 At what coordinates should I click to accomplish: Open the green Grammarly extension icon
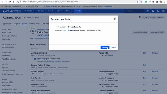coord(146,2)
